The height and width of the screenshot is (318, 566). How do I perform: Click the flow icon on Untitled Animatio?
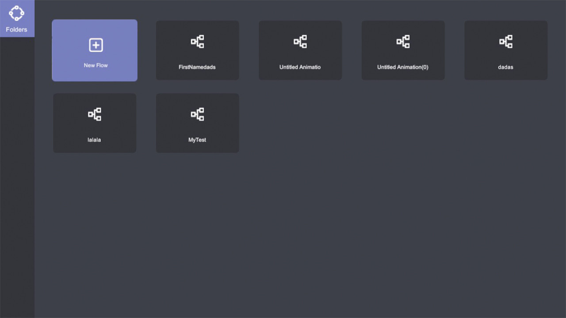tap(300, 42)
